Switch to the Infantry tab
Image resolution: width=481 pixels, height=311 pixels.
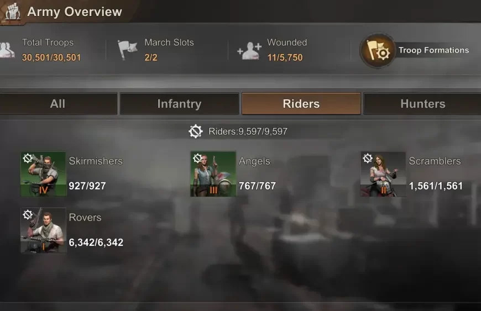click(x=180, y=103)
